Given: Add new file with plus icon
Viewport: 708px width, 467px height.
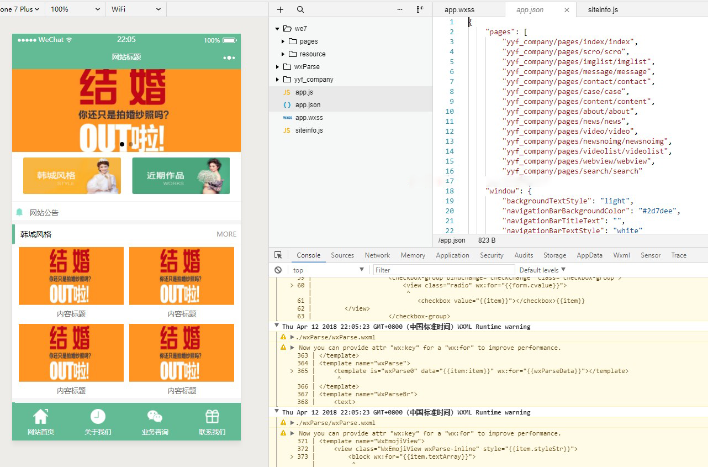Looking at the screenshot, I should (280, 9).
